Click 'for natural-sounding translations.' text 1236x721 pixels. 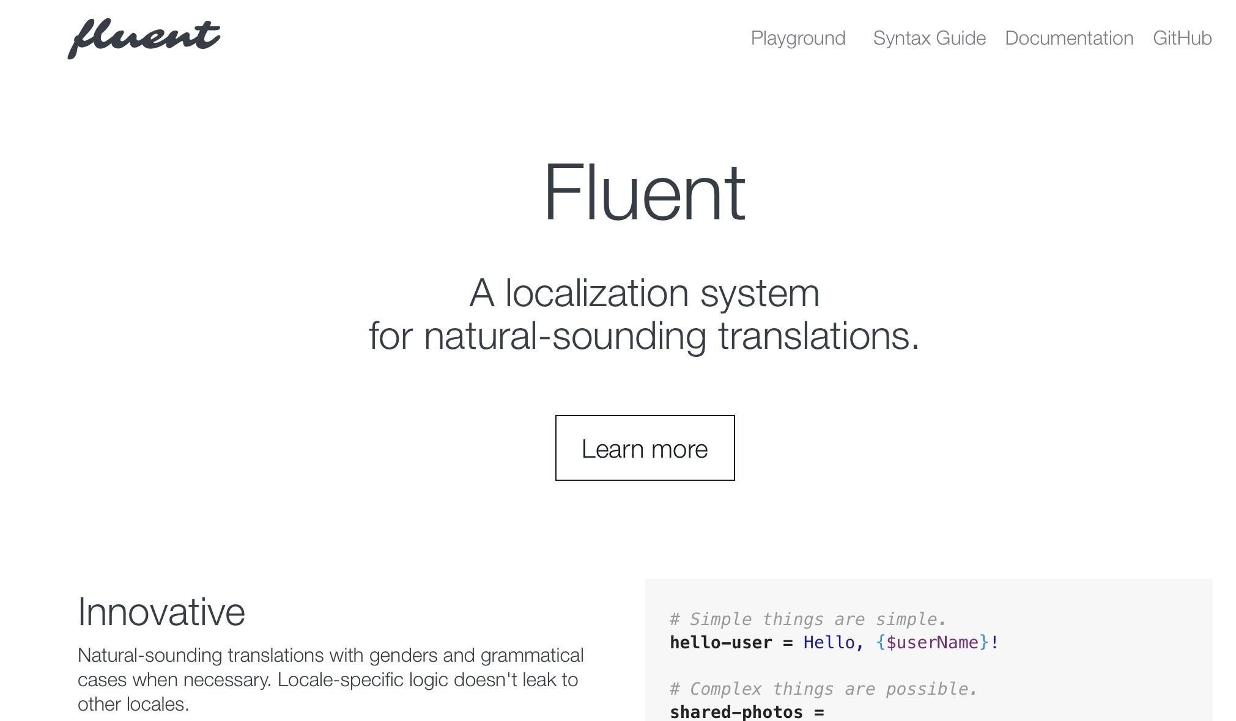click(x=645, y=335)
